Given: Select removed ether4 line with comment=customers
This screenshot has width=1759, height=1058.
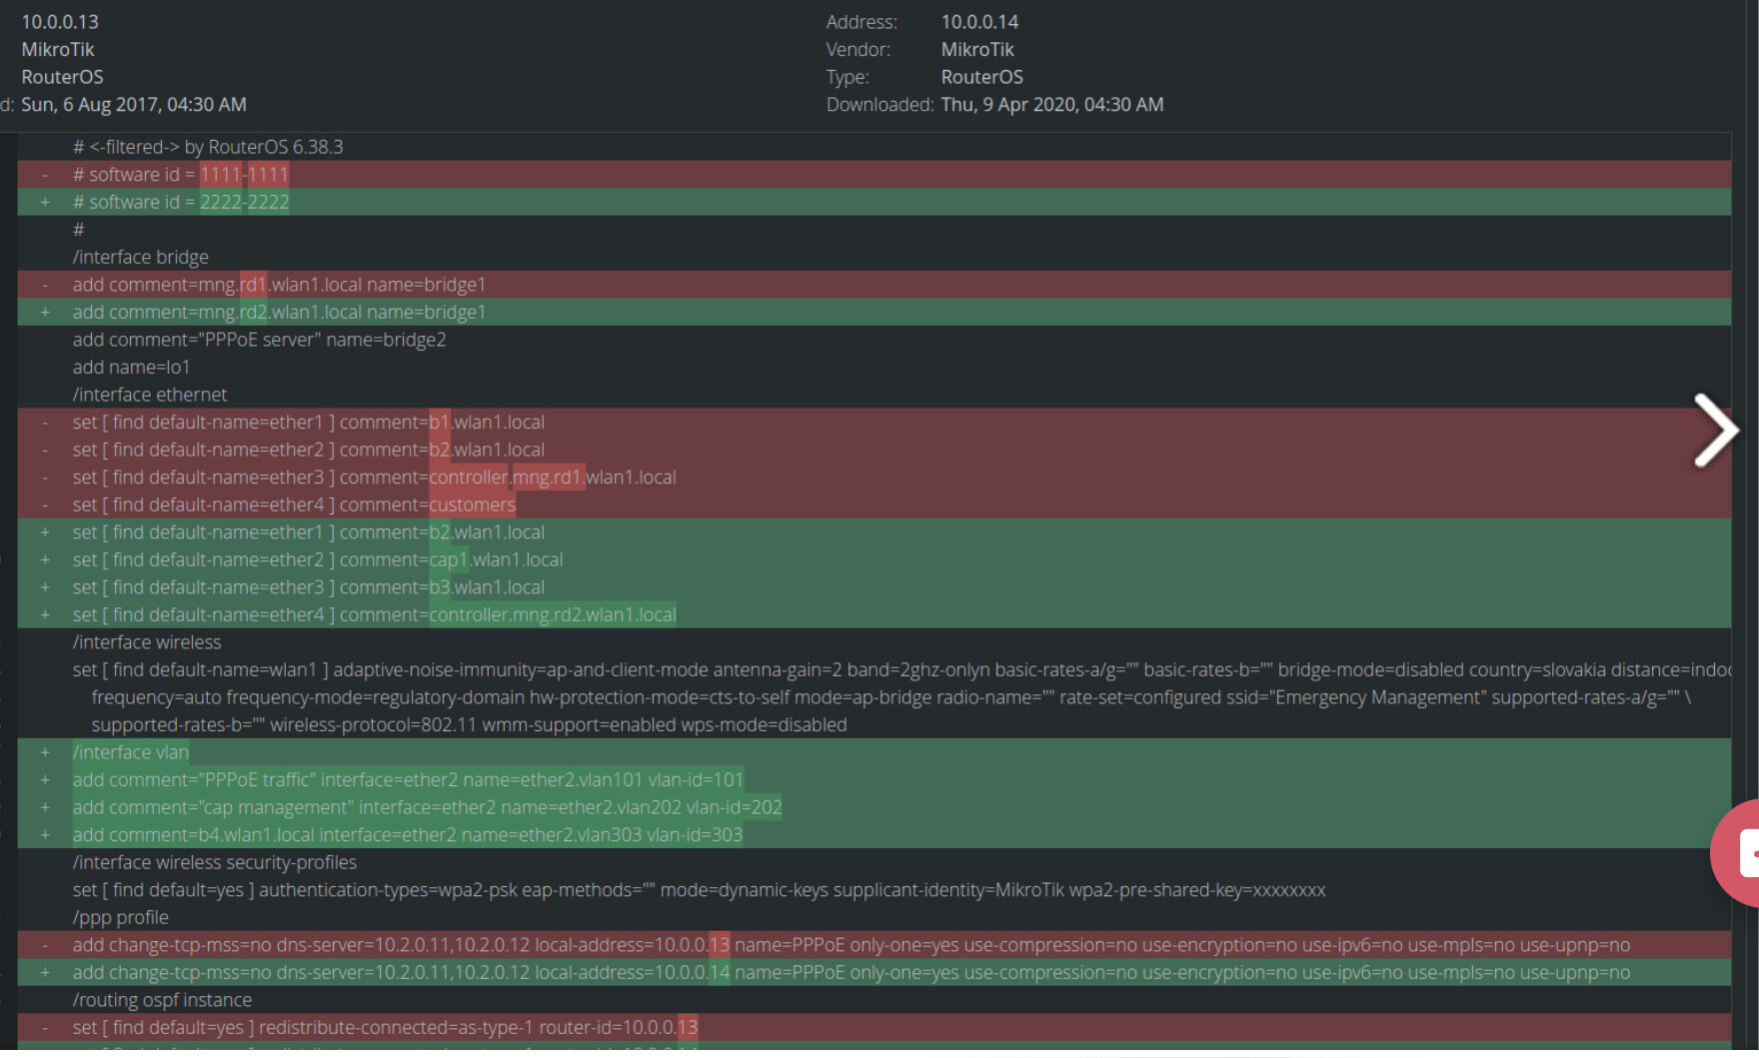Looking at the screenshot, I should (x=875, y=505).
